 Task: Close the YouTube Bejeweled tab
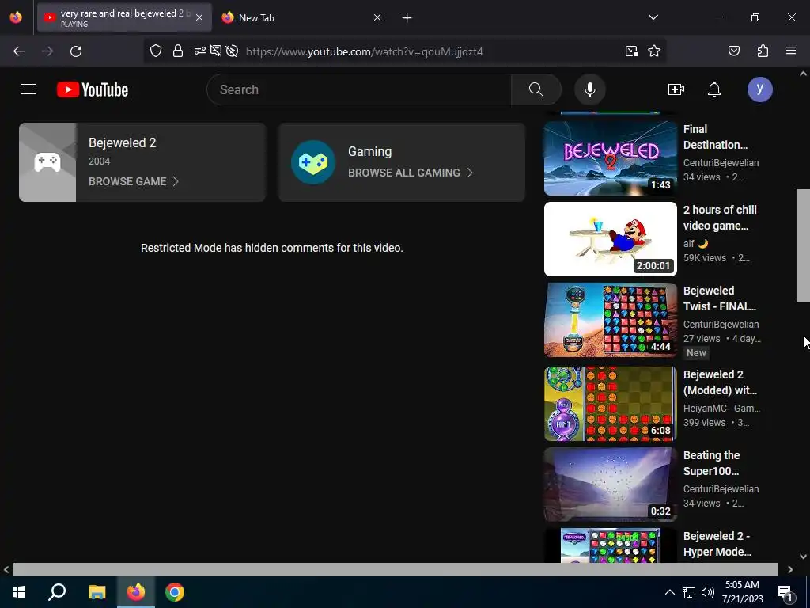[x=199, y=17]
